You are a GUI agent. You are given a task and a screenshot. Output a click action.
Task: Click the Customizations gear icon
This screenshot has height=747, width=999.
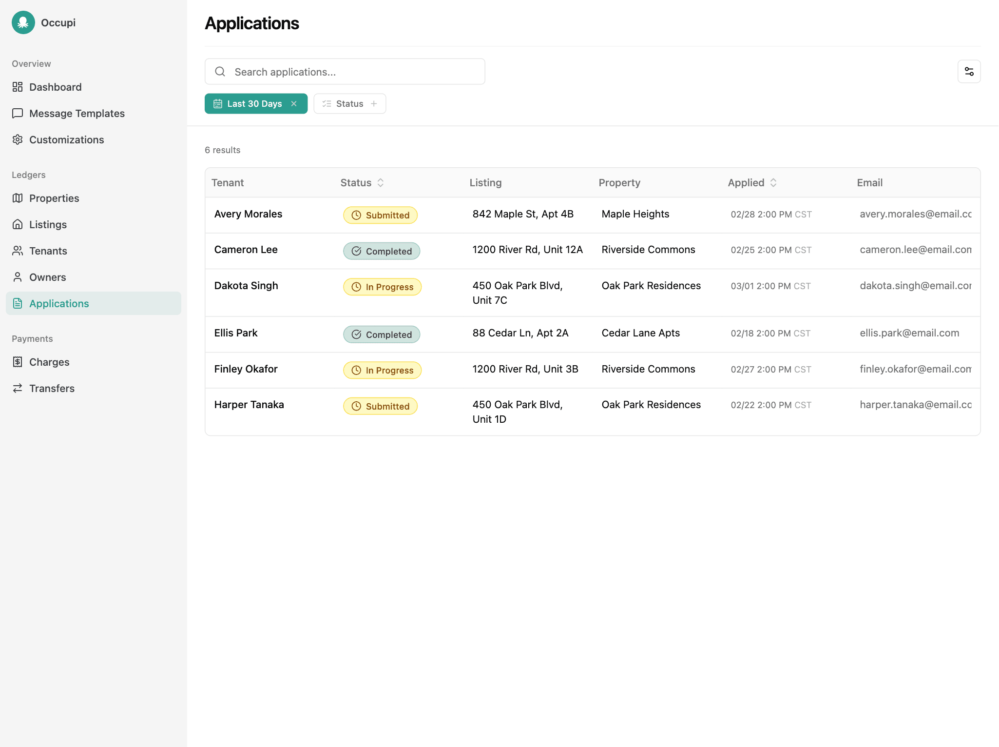[x=18, y=139]
